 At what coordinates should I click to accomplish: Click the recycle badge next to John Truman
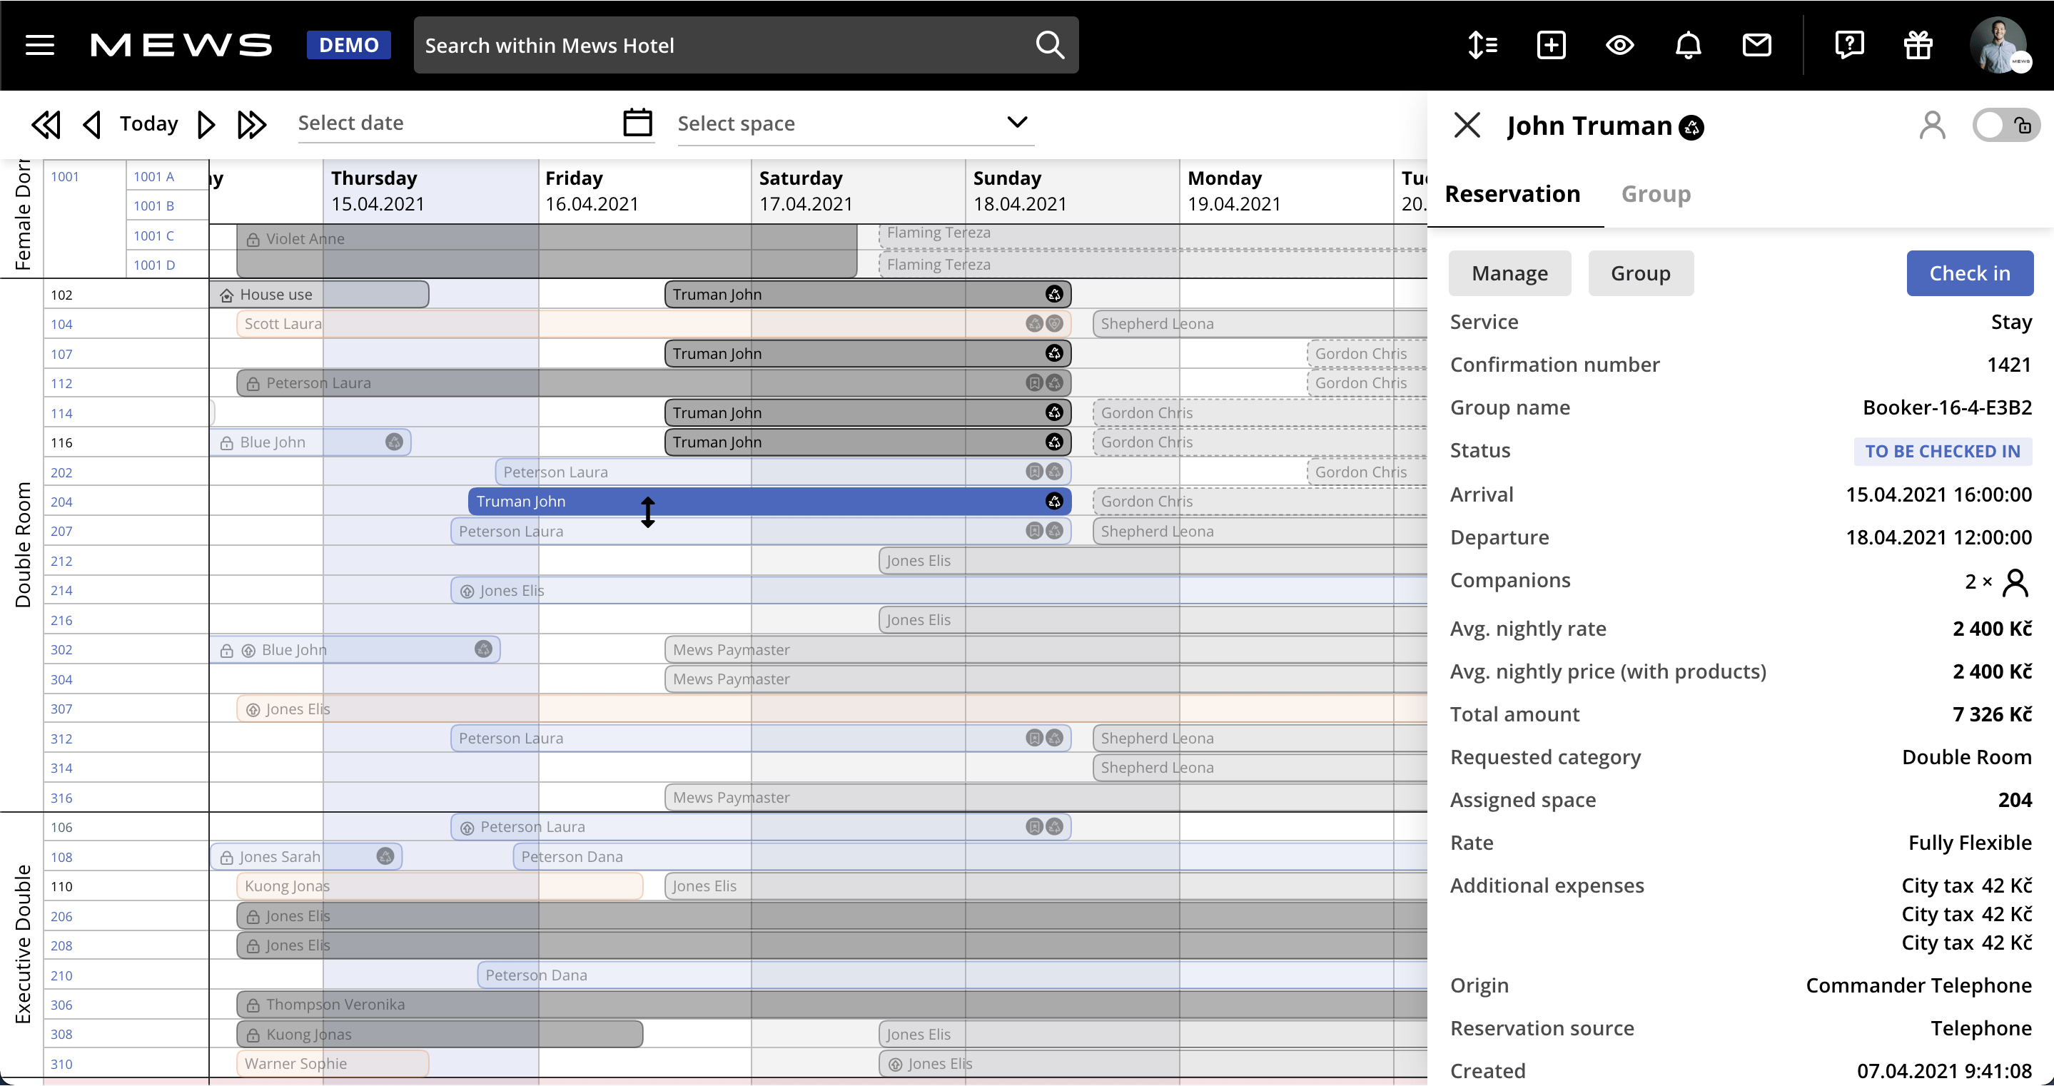pyautogui.click(x=1693, y=128)
